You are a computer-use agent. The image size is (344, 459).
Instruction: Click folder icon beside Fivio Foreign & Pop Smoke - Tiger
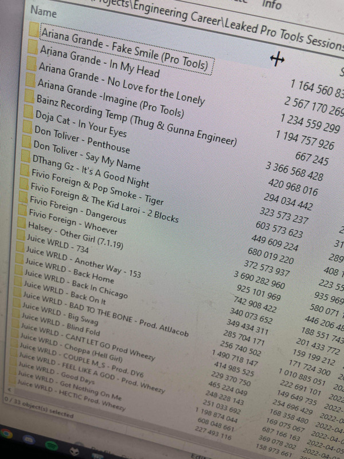25,170
